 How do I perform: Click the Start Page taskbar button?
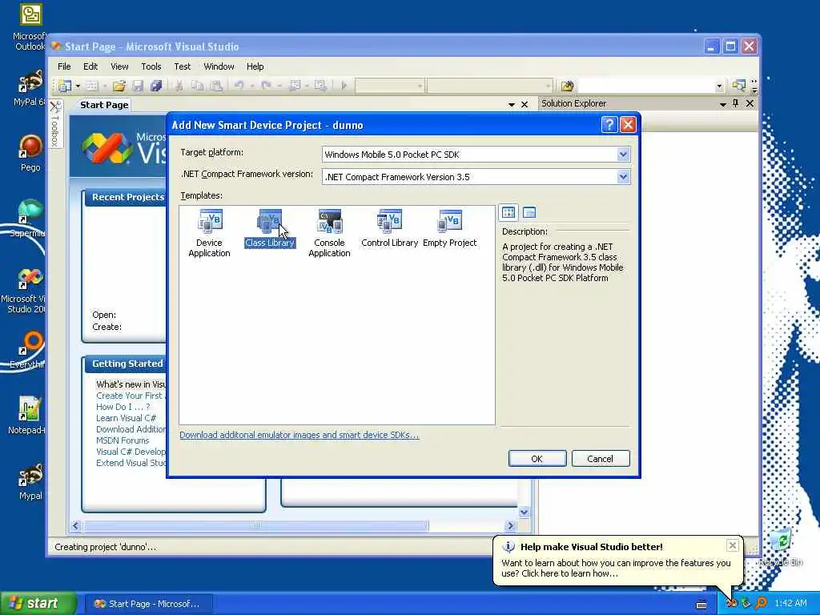pyautogui.click(x=148, y=604)
